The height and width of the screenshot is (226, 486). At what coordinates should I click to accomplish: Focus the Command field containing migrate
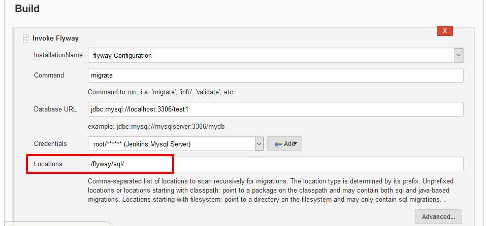pos(275,76)
